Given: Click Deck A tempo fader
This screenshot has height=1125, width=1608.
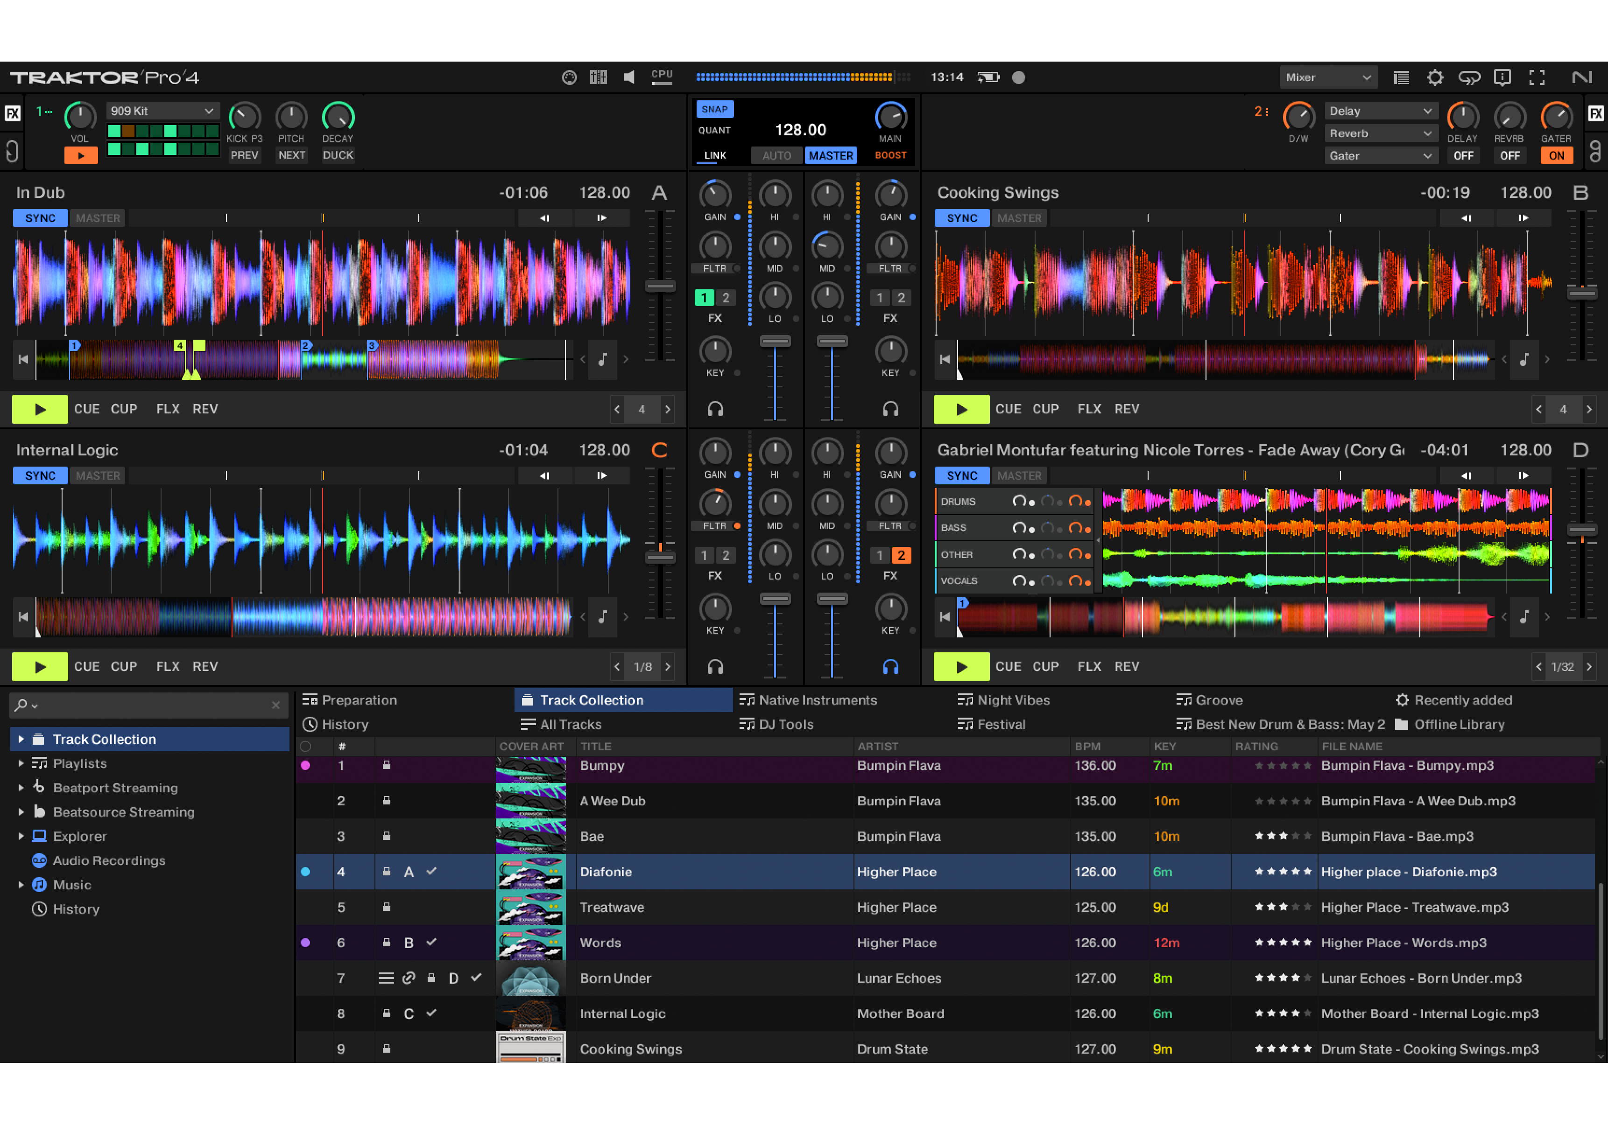Looking at the screenshot, I should [x=660, y=286].
